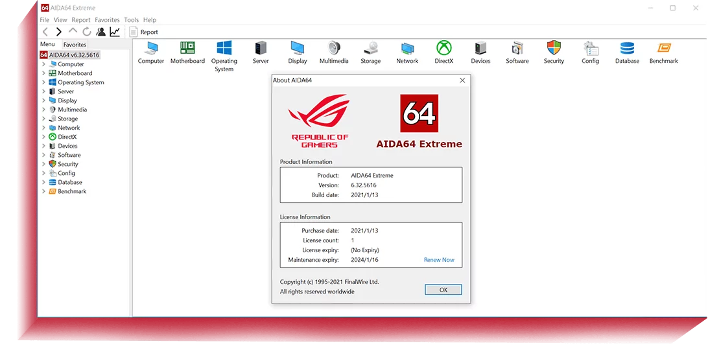Expand the Multimedia tree node
Screen dimensions: 708x350
tap(44, 110)
